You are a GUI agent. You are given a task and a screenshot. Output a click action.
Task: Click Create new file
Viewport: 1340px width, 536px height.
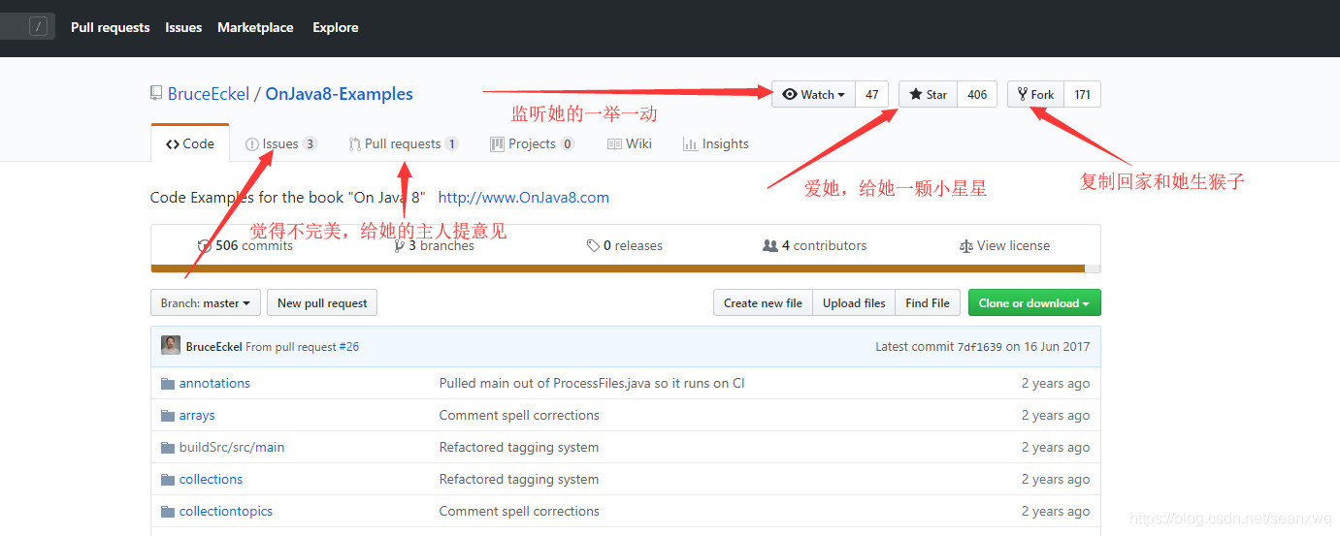click(x=763, y=302)
